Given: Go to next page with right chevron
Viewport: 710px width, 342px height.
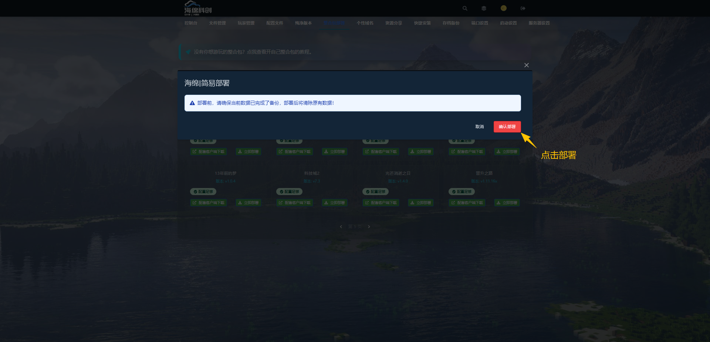Looking at the screenshot, I should (369, 227).
